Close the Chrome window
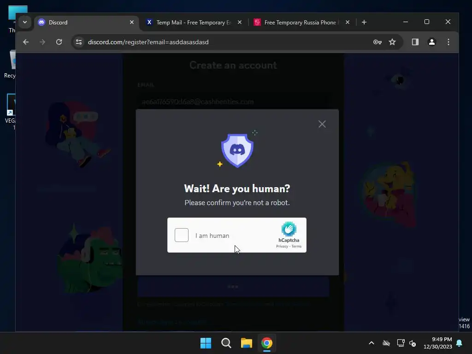This screenshot has height=354, width=472. [448, 22]
